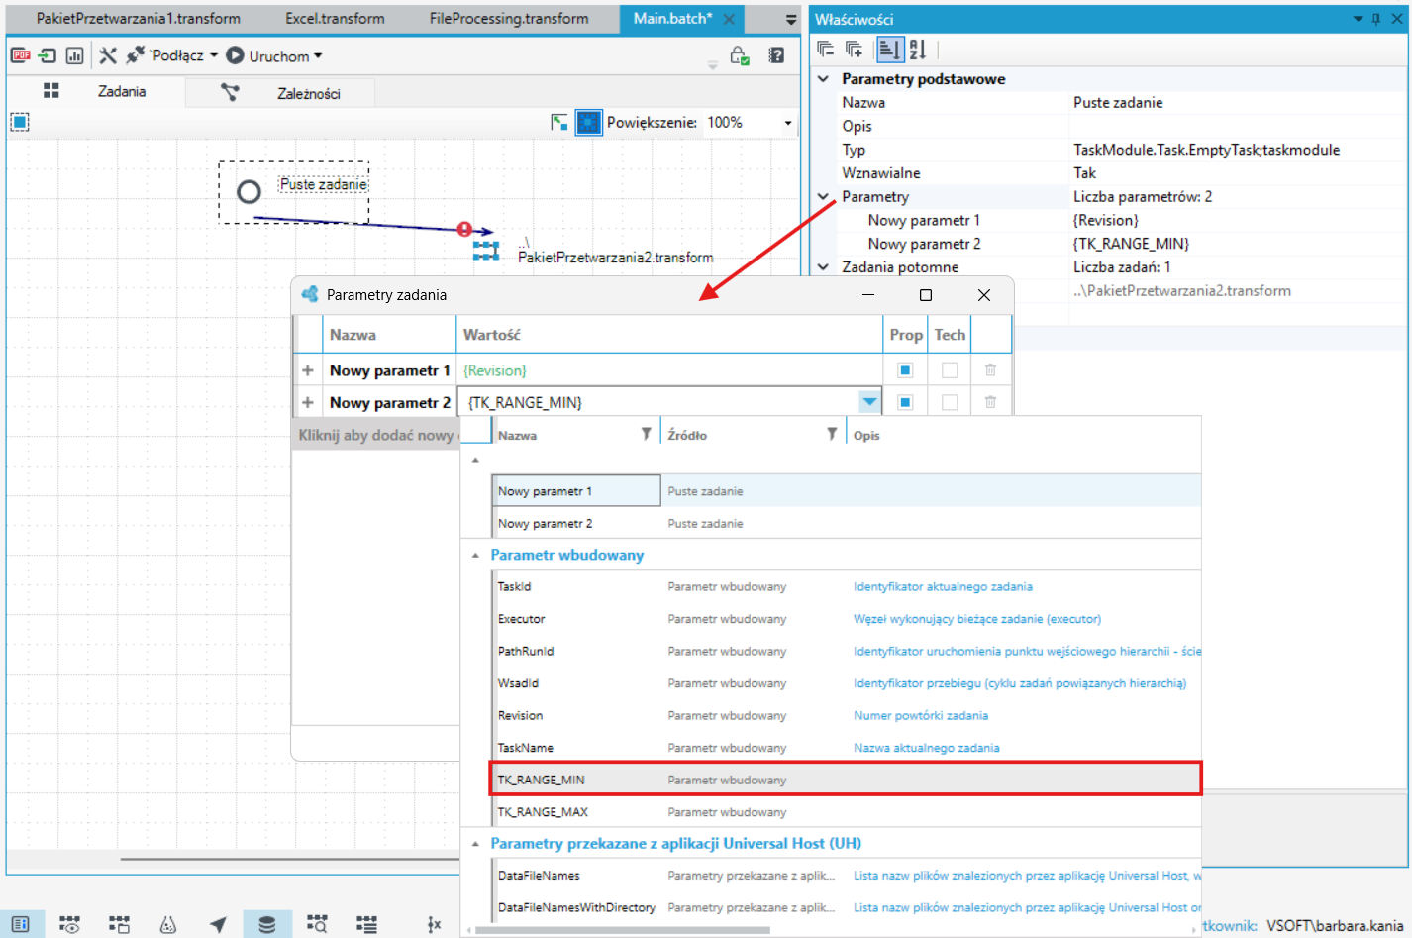Image resolution: width=1412 pixels, height=938 pixels.
Task: Click the select-all dashed square icon
Action: (20, 122)
